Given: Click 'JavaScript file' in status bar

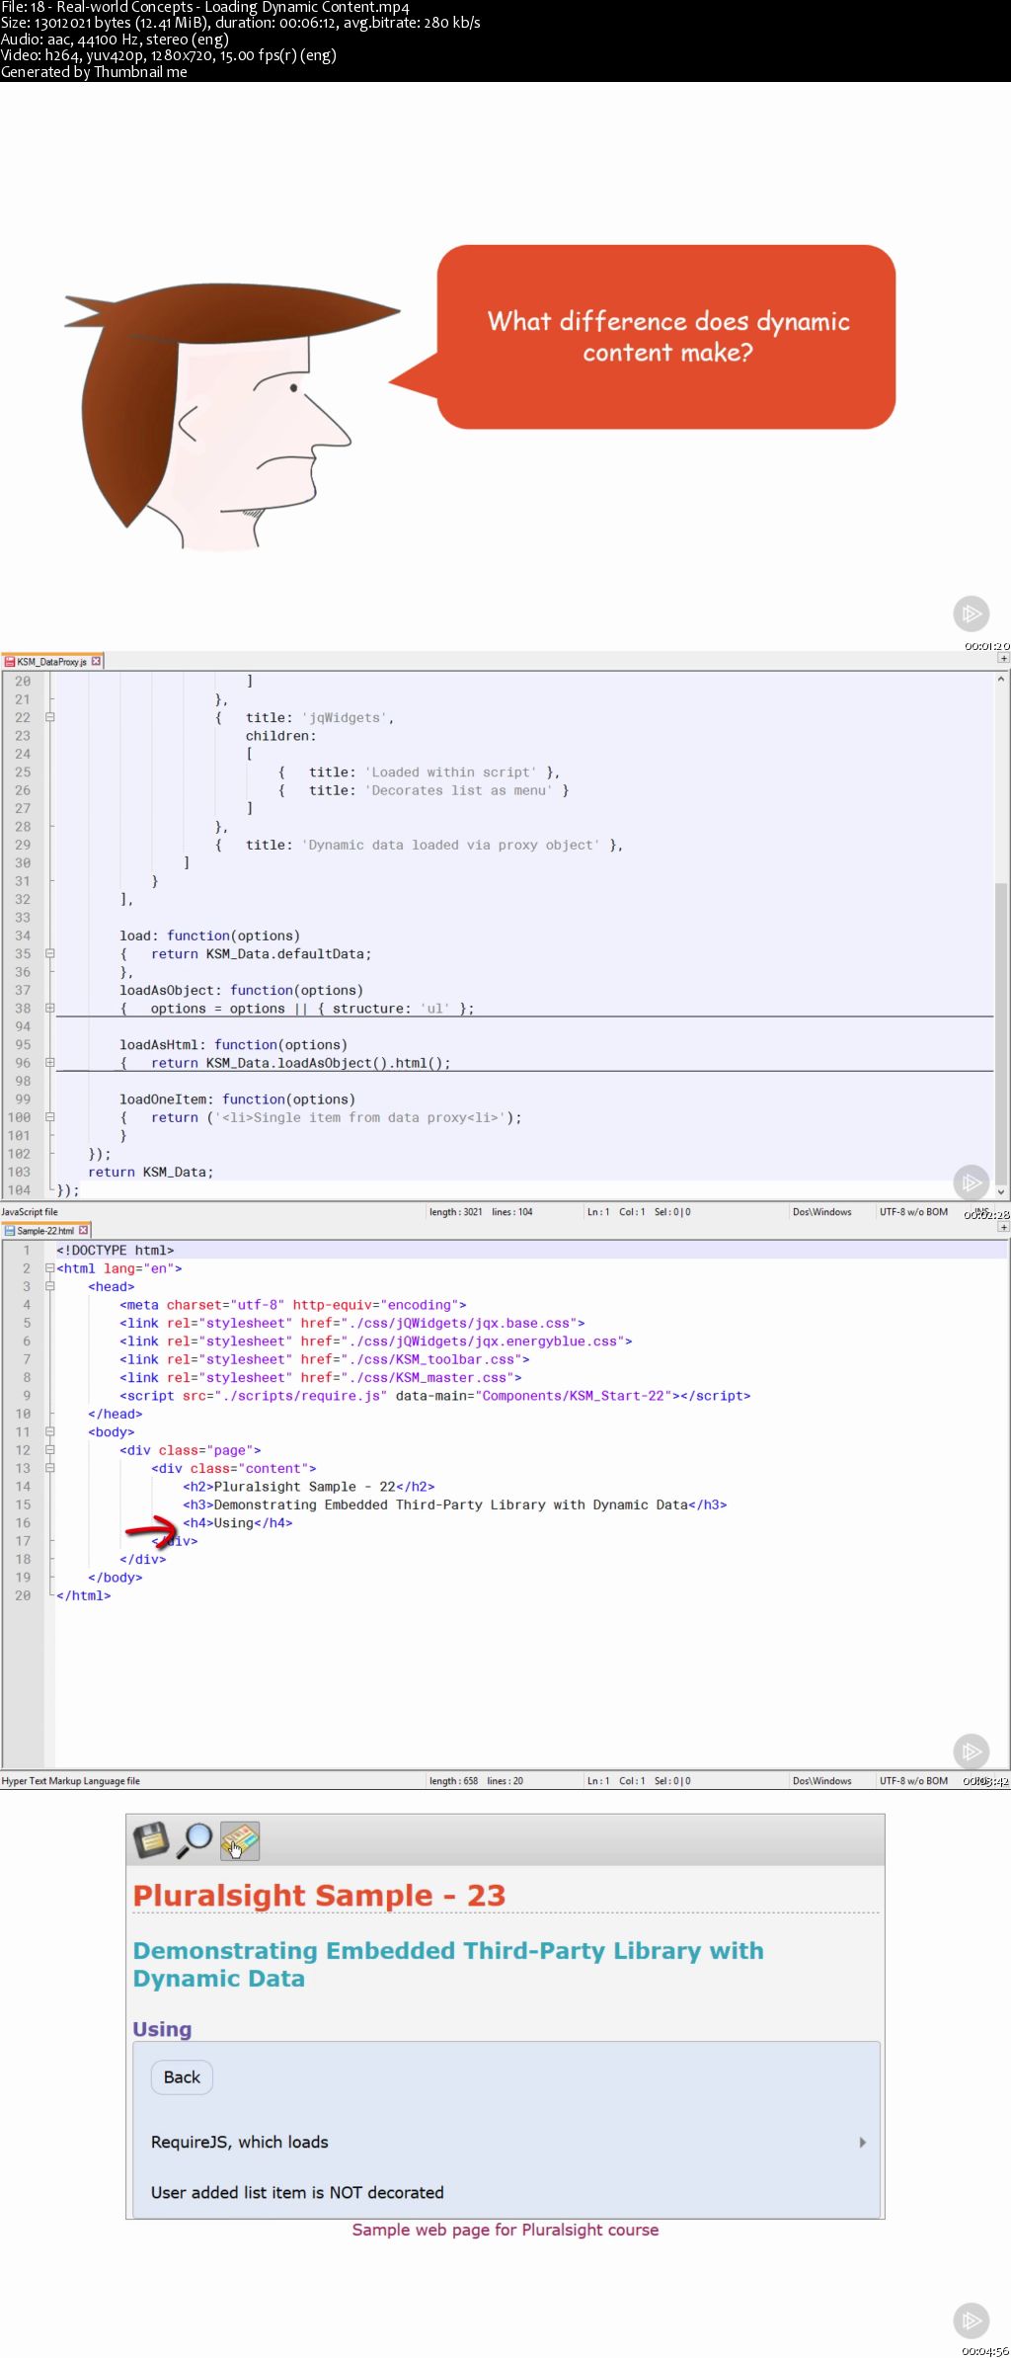Looking at the screenshot, I should 30,1212.
